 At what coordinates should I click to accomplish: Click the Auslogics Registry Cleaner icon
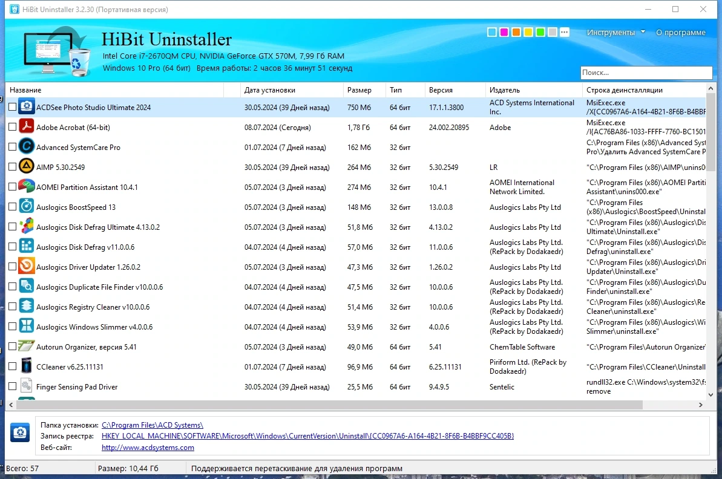[x=26, y=307]
